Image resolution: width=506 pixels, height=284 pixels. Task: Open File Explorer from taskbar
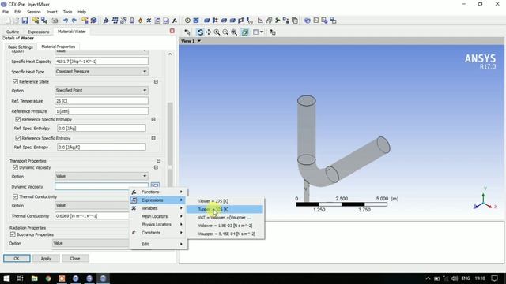coord(34,278)
